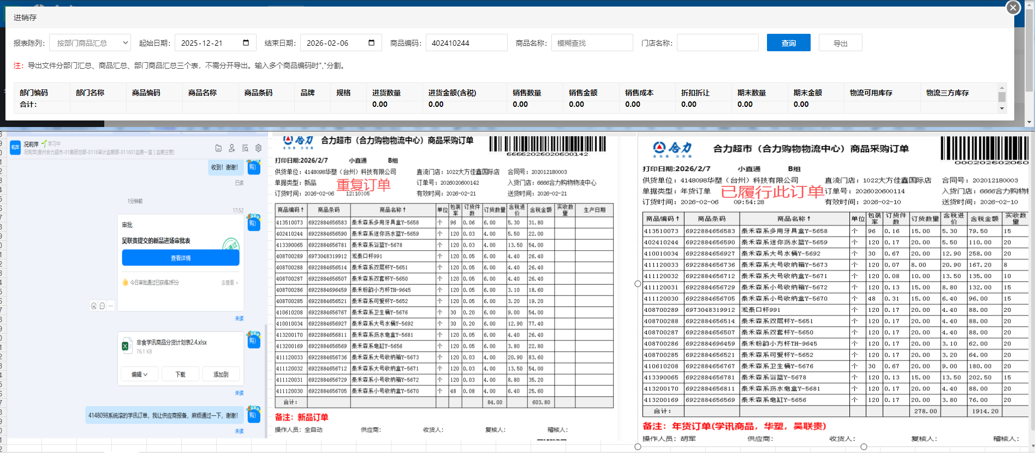Click 去查看 link in approval card
Viewport: 1035px width, 453px height.
(229, 283)
